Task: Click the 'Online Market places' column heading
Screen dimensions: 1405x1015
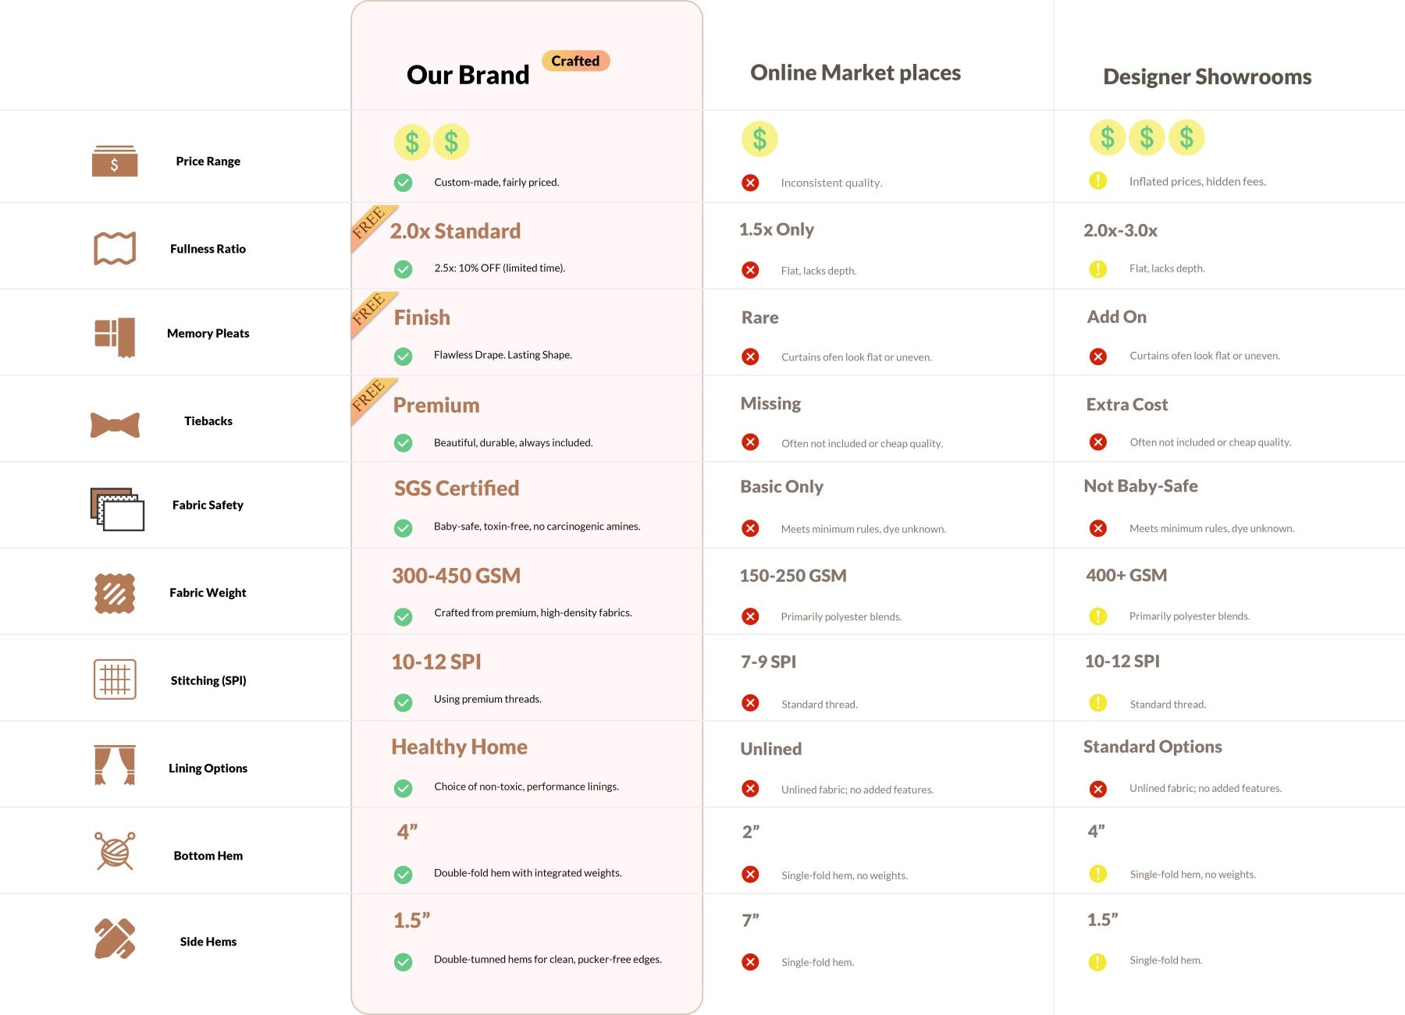Action: click(x=855, y=73)
